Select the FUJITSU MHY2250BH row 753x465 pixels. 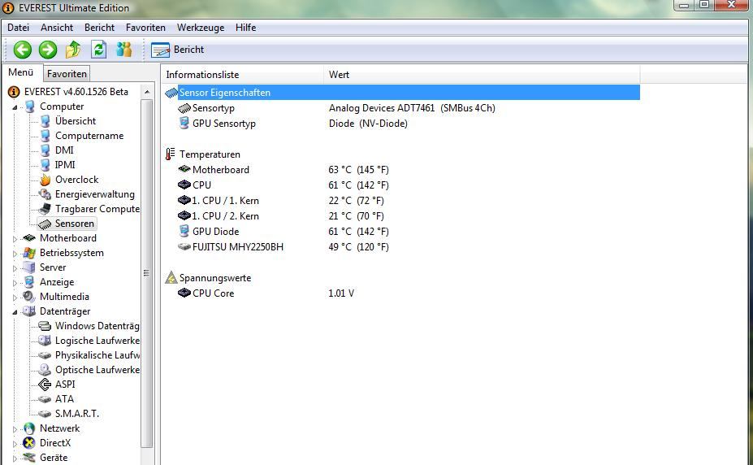click(401, 247)
